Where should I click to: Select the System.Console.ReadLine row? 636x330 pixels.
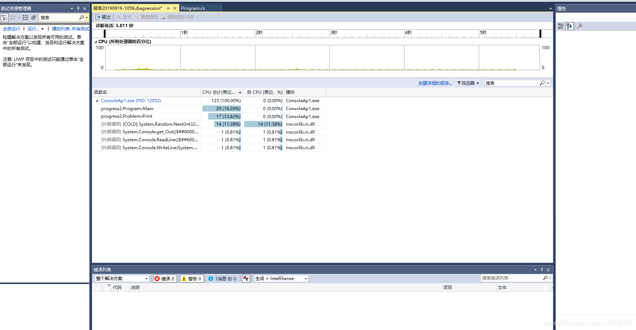(209, 140)
